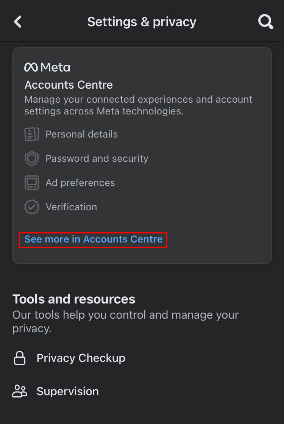The height and width of the screenshot is (424, 284).
Task: Click the Privacy Checkup padlock icon
Action: click(20, 358)
